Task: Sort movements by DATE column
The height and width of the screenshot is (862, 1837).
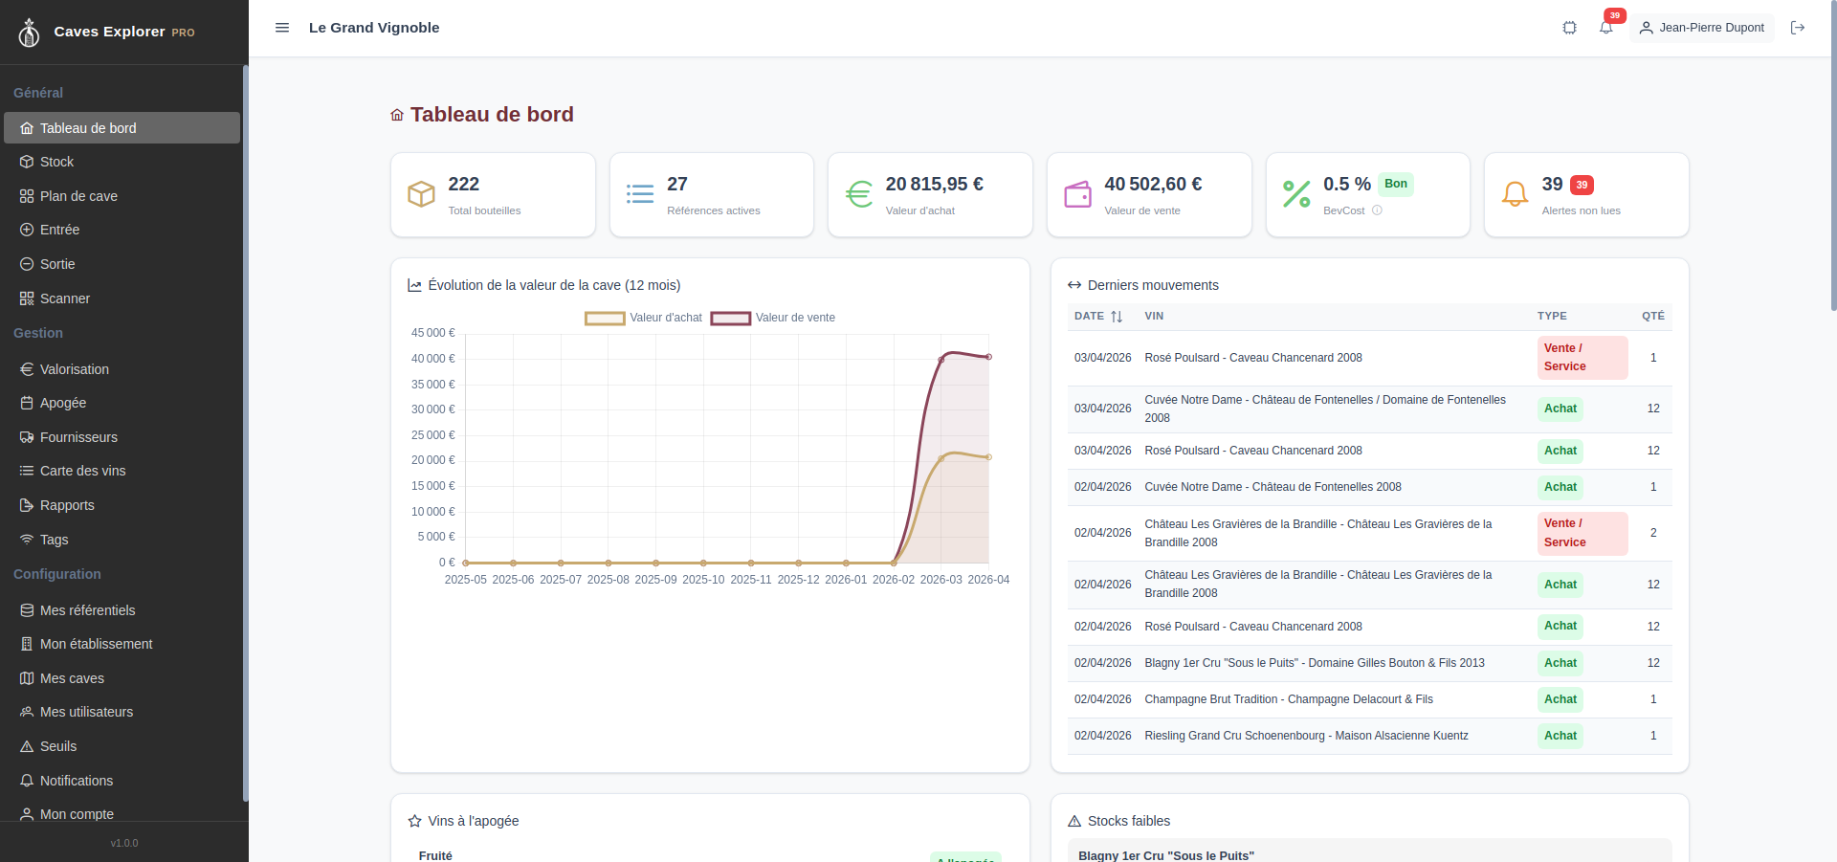Action: point(1098,316)
